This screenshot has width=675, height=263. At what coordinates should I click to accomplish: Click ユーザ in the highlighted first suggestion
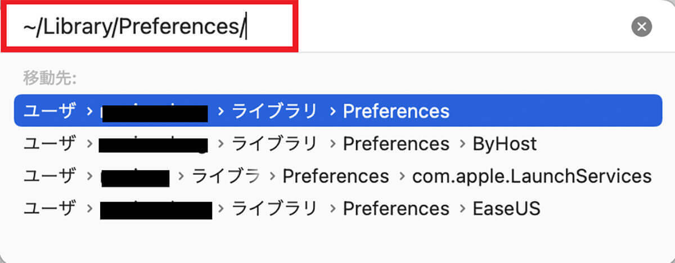[x=49, y=111]
